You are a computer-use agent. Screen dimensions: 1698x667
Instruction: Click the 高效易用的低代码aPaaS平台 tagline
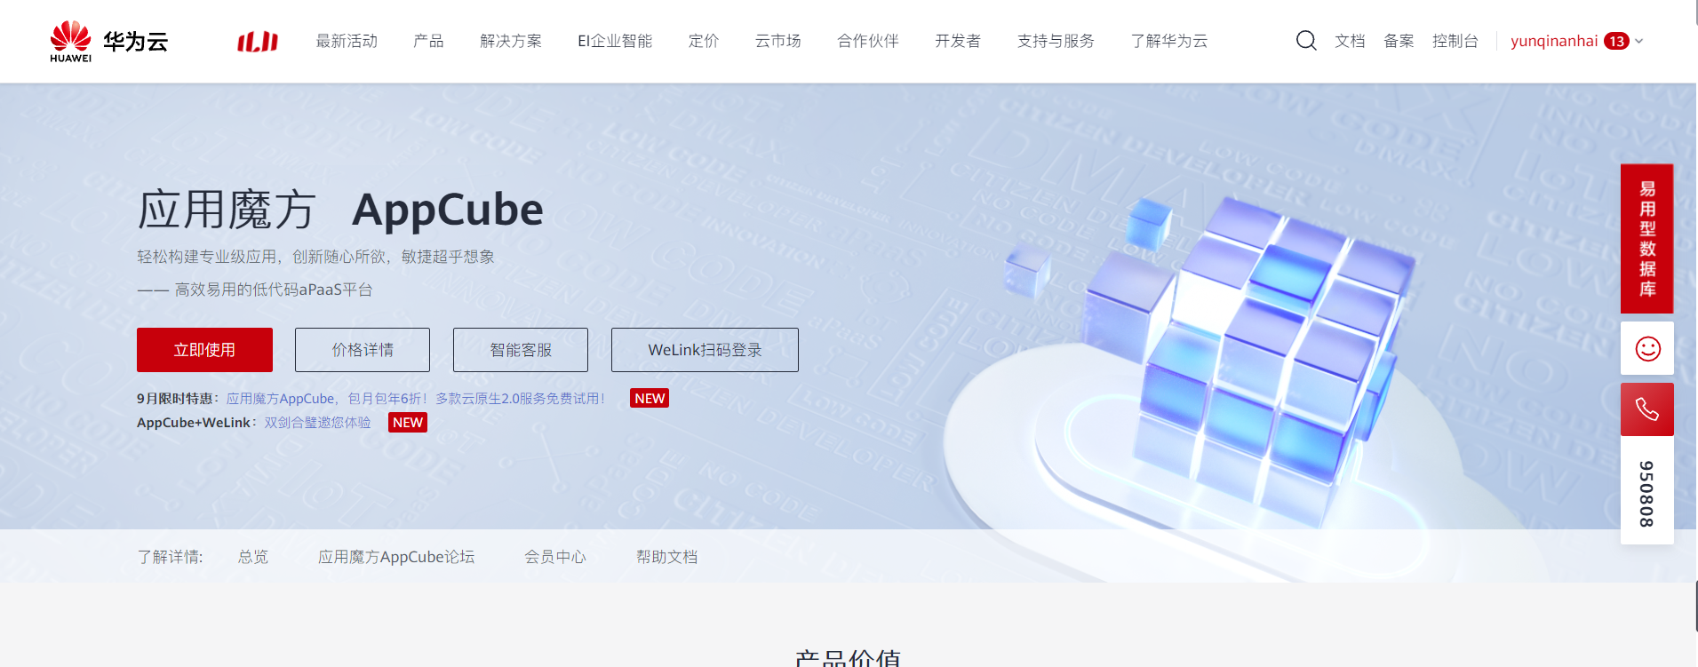coord(274,290)
